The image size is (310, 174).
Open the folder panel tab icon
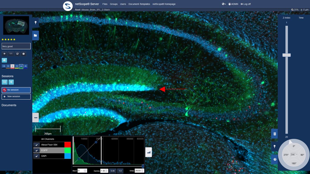[x=35, y=35]
